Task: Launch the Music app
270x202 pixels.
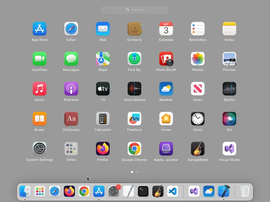Action: point(40,89)
